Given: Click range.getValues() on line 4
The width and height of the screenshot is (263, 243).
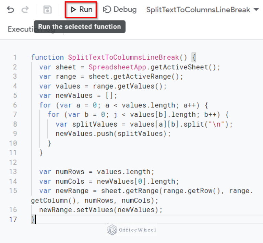Looking at the screenshot, I should 128,86.
